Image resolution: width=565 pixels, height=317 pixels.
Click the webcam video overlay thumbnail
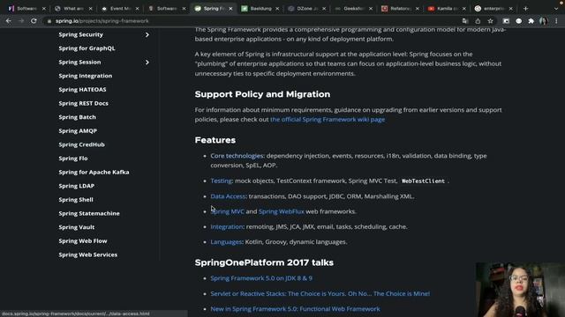pyautogui.click(x=520, y=290)
